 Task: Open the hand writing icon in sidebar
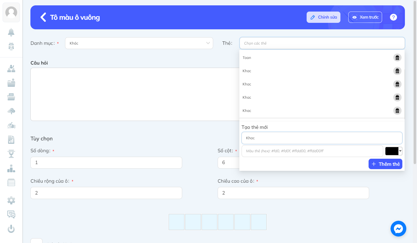click(x=11, y=125)
